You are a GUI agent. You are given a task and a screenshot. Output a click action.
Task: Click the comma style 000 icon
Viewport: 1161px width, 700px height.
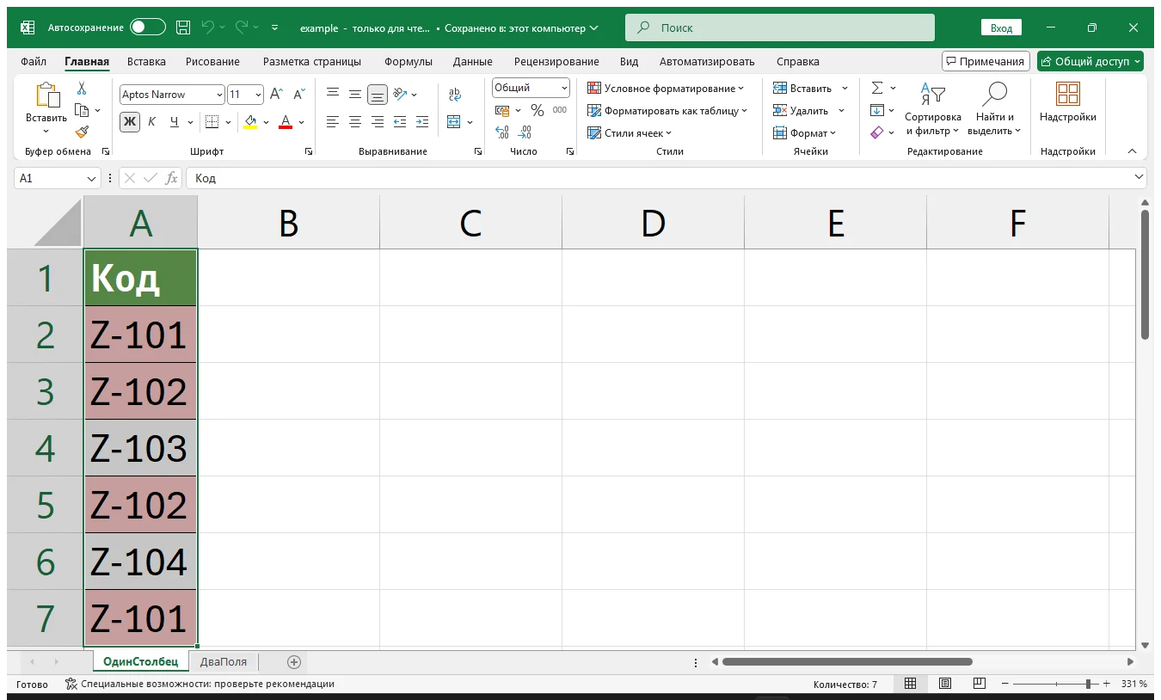pyautogui.click(x=560, y=110)
